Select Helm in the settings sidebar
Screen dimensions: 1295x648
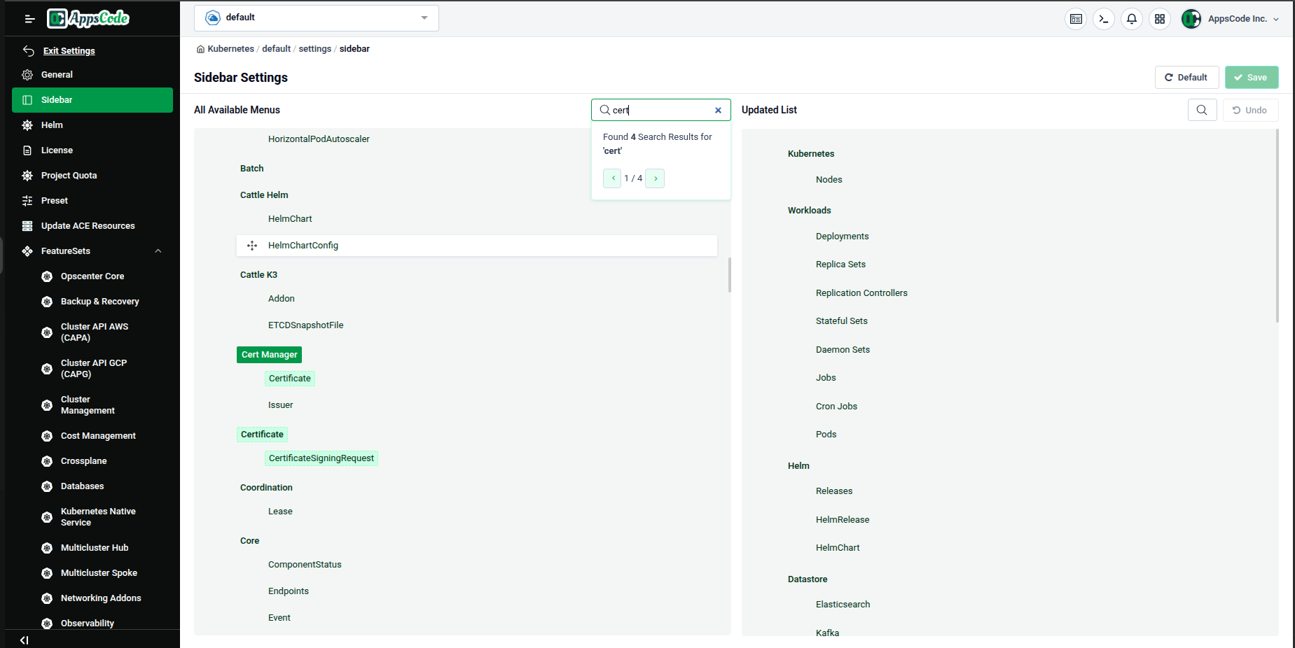(53, 125)
